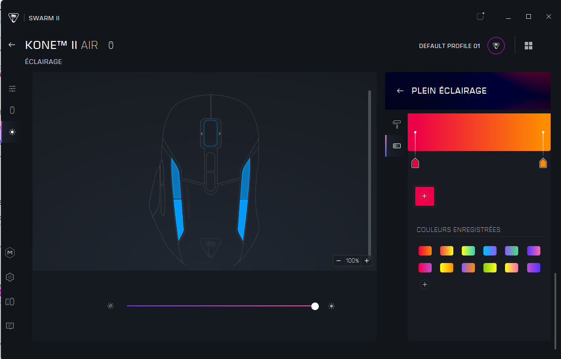Click the plus button to add a color
561x359 pixels.
(x=425, y=196)
